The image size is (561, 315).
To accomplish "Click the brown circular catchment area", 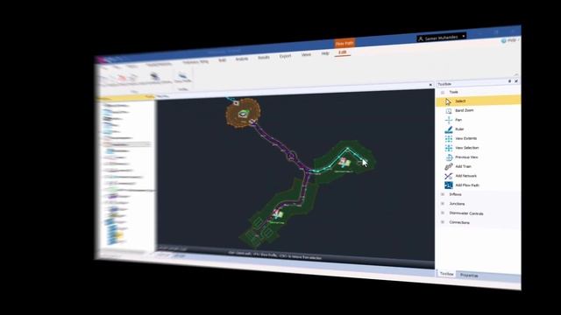I will [244, 113].
